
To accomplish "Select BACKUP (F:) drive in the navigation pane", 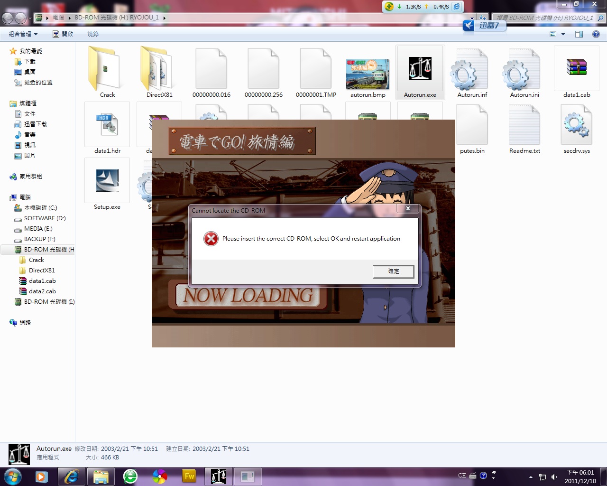I will point(35,239).
